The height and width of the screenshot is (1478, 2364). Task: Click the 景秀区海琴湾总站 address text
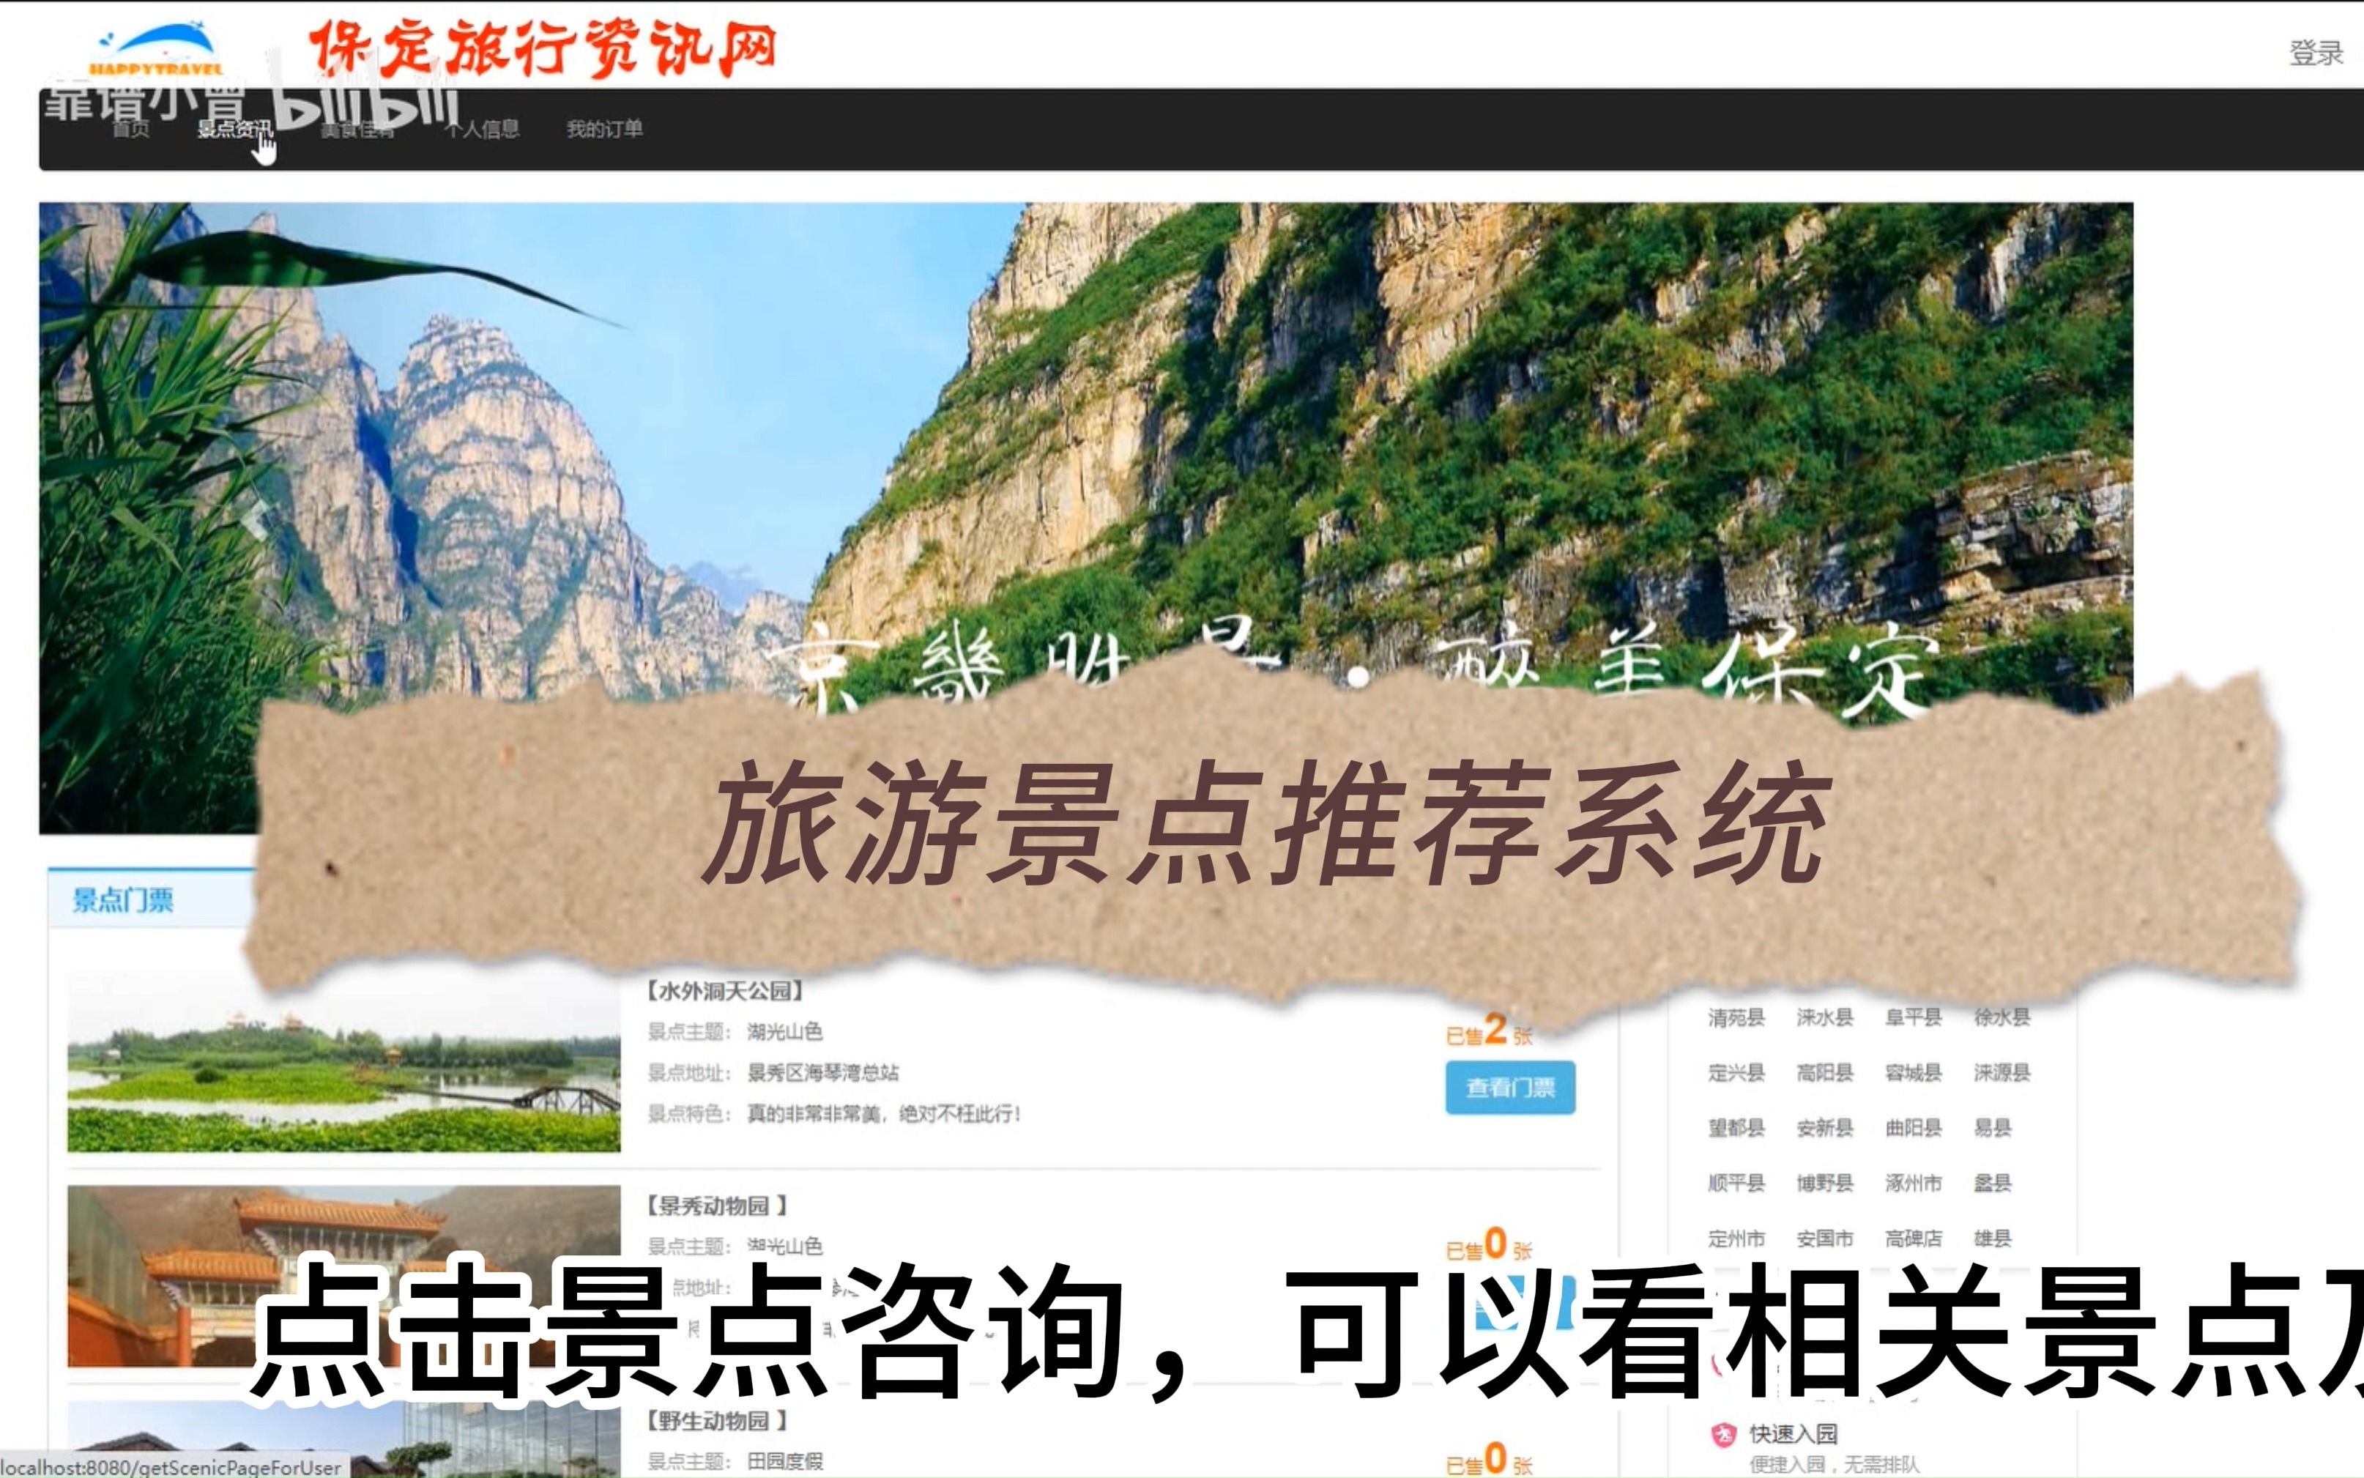[x=823, y=1073]
